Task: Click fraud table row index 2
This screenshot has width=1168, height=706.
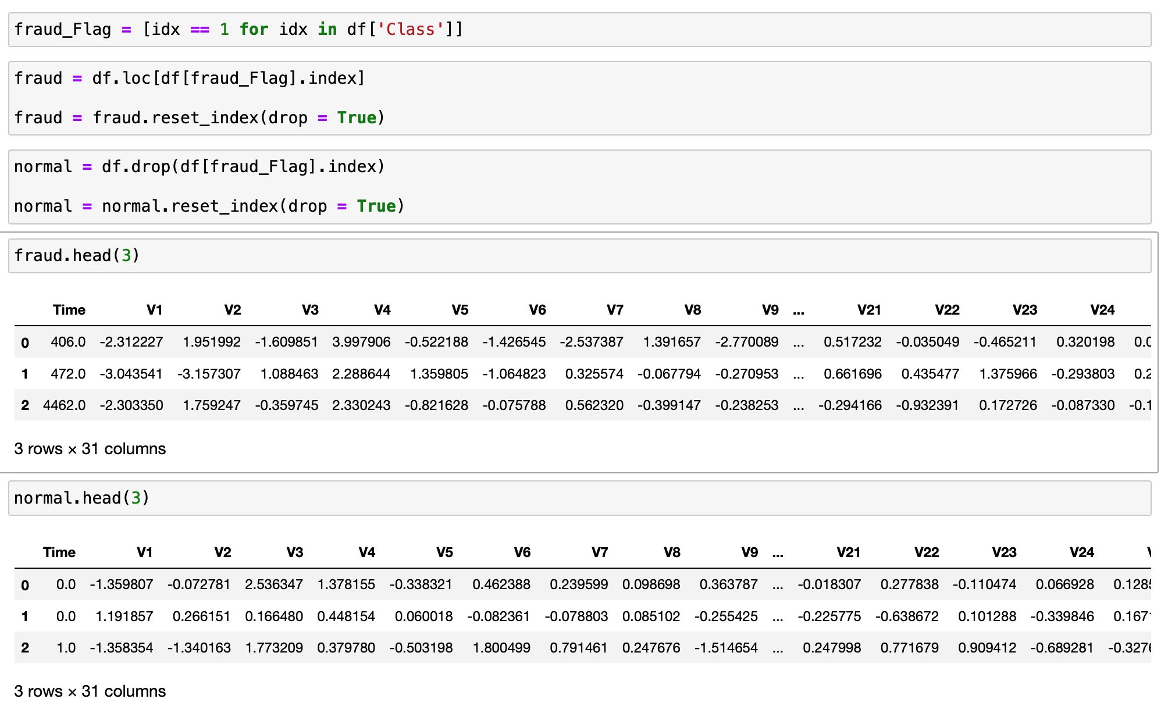Action: pyautogui.click(x=25, y=405)
